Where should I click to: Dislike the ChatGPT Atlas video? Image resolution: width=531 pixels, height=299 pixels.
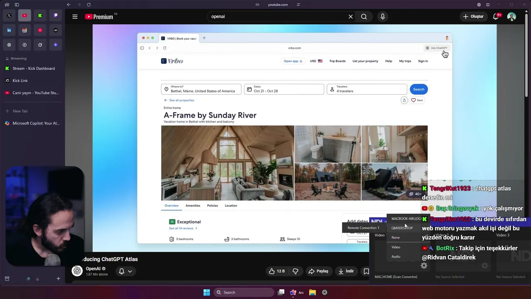[x=295, y=271]
